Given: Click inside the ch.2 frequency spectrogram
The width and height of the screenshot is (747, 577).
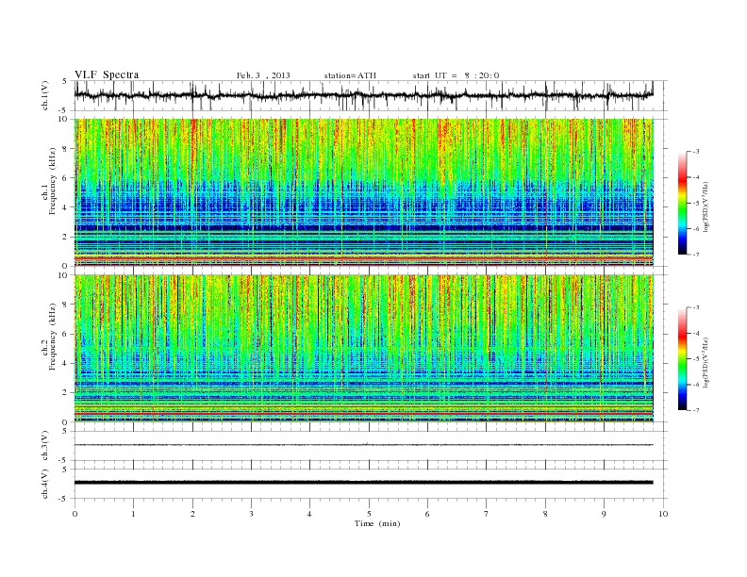Looking at the screenshot, I should [x=363, y=349].
